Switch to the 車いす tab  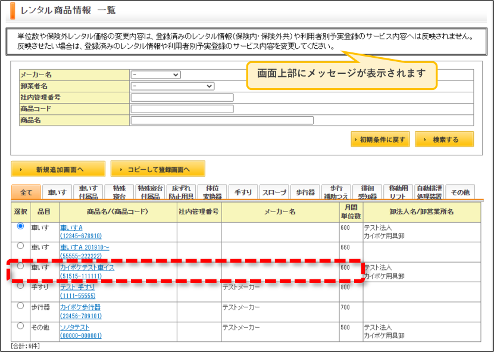(57, 192)
